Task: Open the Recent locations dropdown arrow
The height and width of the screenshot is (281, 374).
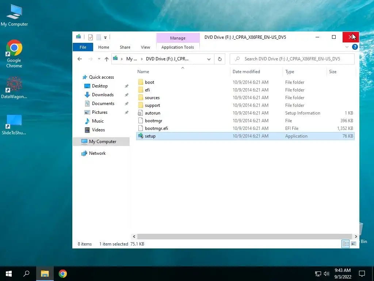Action: pyautogui.click(x=99, y=59)
